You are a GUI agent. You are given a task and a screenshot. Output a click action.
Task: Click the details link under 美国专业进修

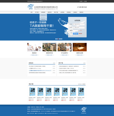(80, 55)
